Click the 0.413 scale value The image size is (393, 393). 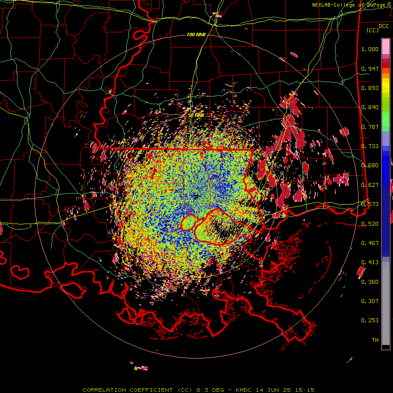point(370,262)
